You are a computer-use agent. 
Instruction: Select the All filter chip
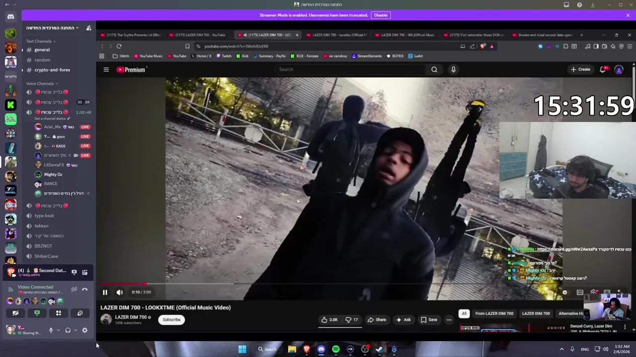point(464,313)
